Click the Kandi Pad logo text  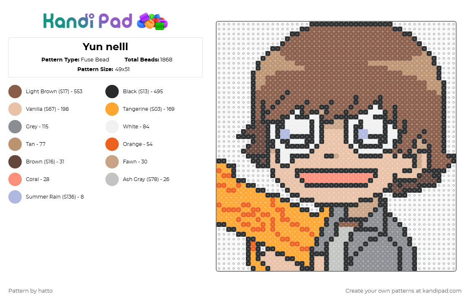(87, 21)
